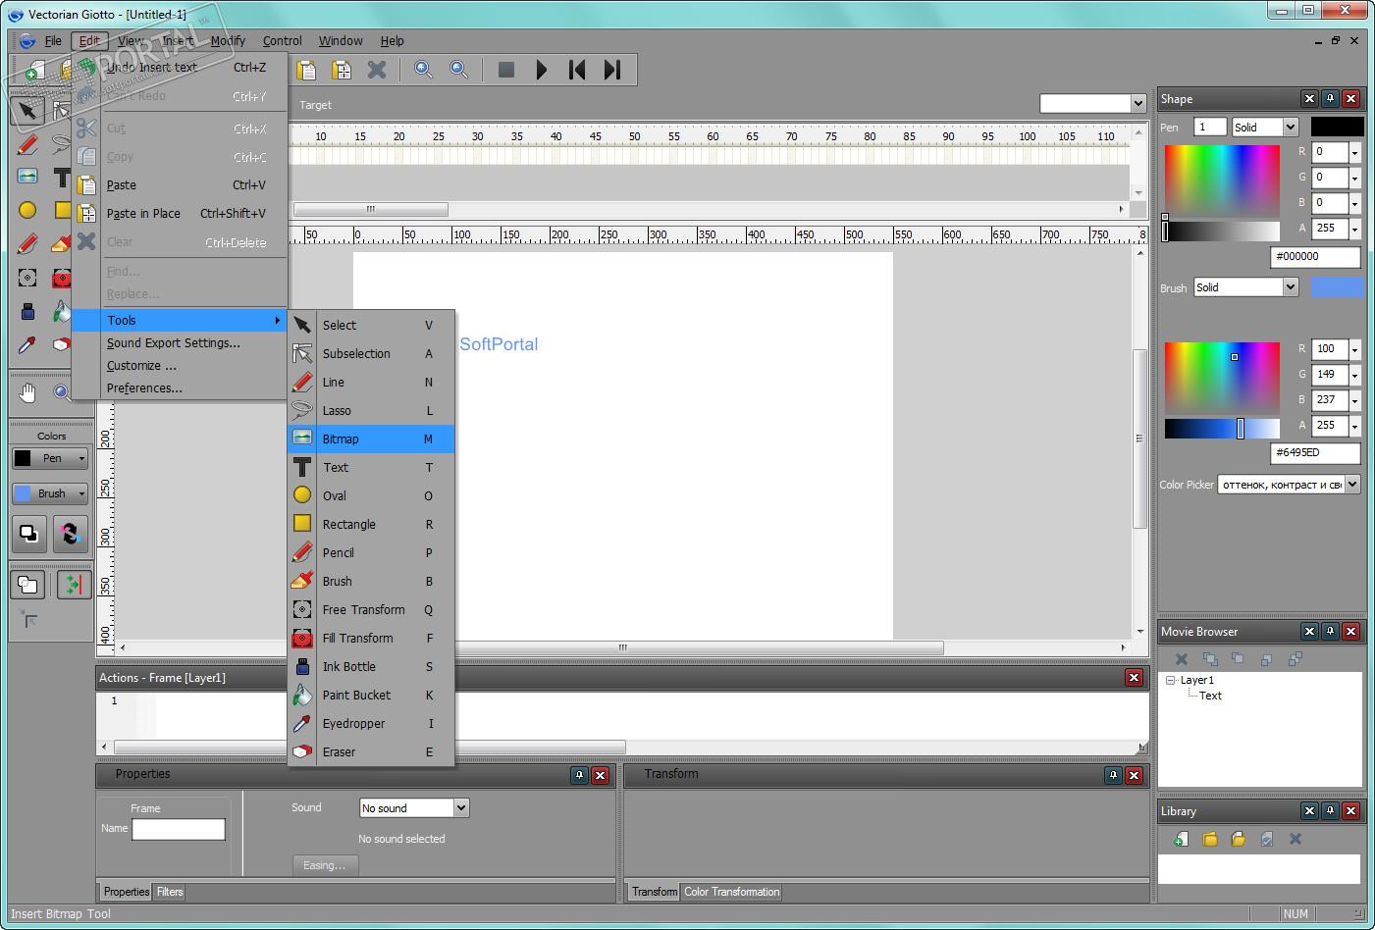Open the Pen color dropdown in Colors section
Screen dimensions: 1375x930
click(81, 458)
